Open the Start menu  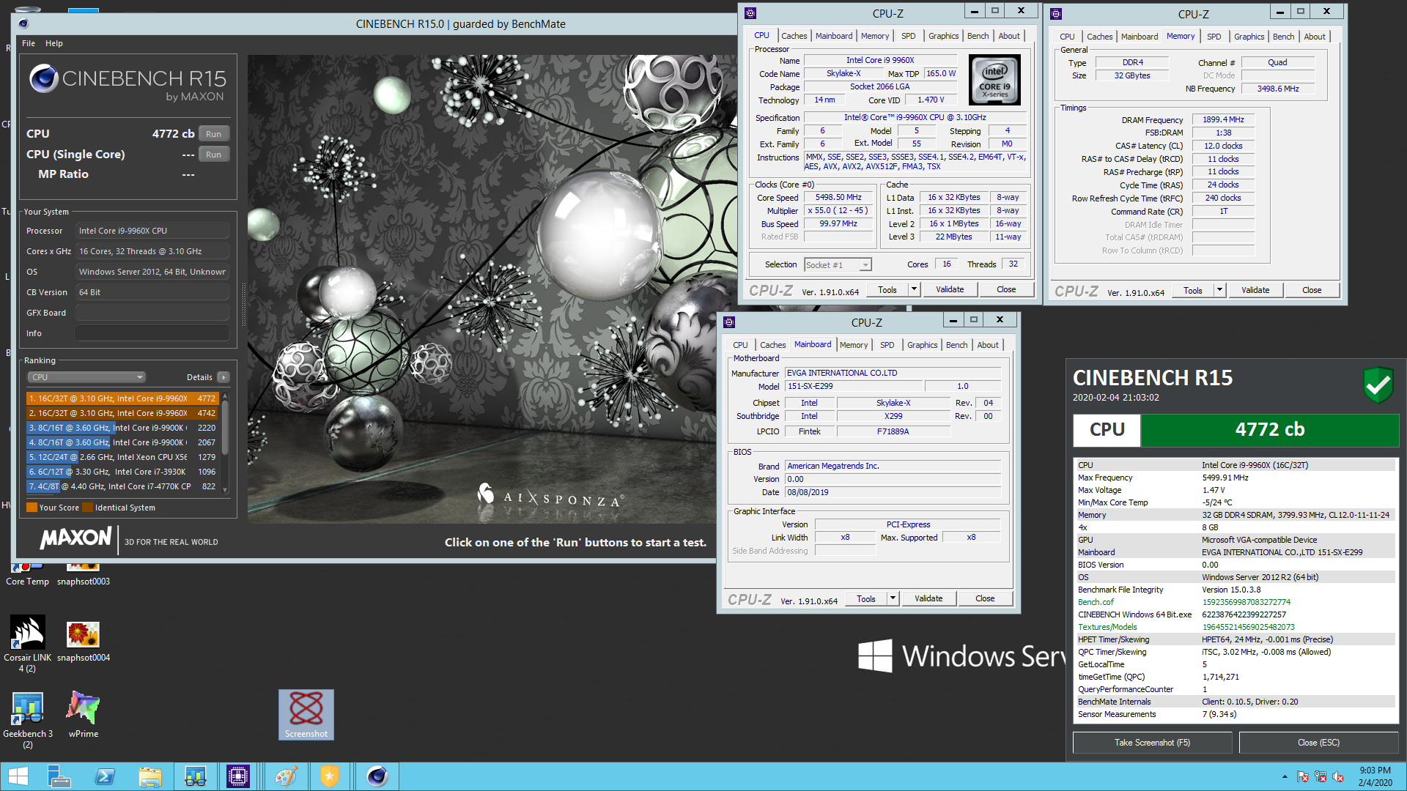tap(18, 776)
